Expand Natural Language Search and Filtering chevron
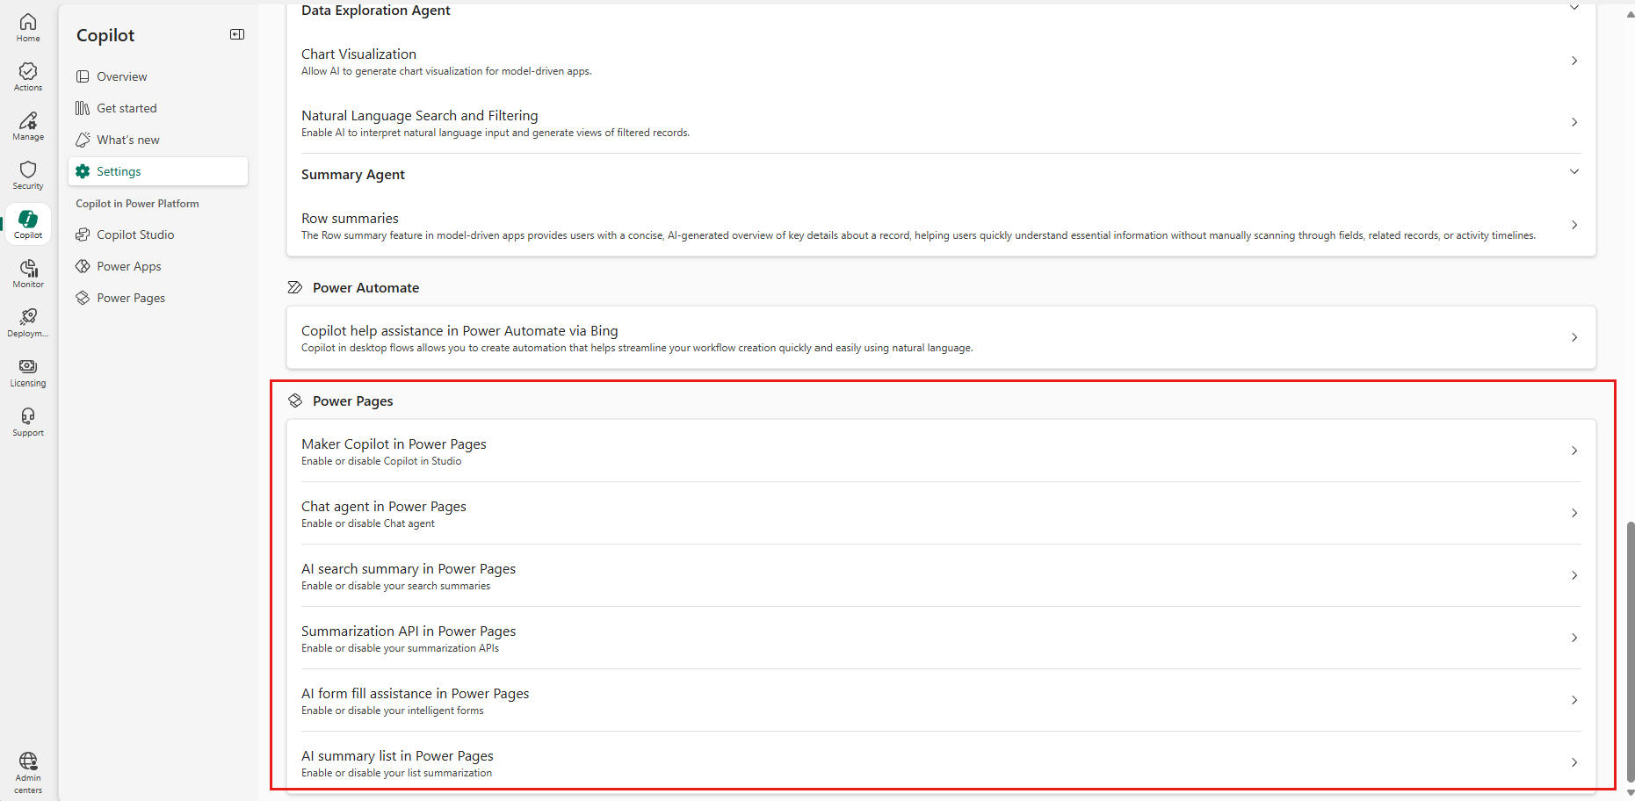1635x801 pixels. 1574,122
